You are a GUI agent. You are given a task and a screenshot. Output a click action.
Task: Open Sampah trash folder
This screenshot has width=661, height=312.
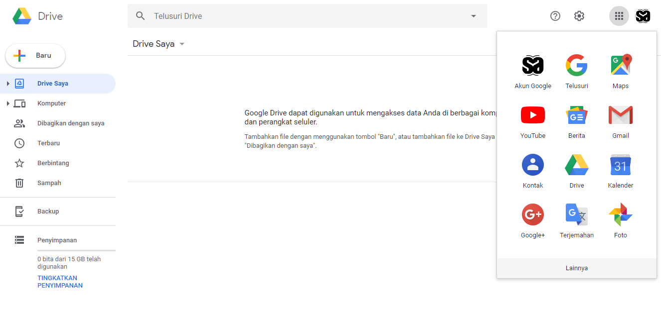(58, 183)
